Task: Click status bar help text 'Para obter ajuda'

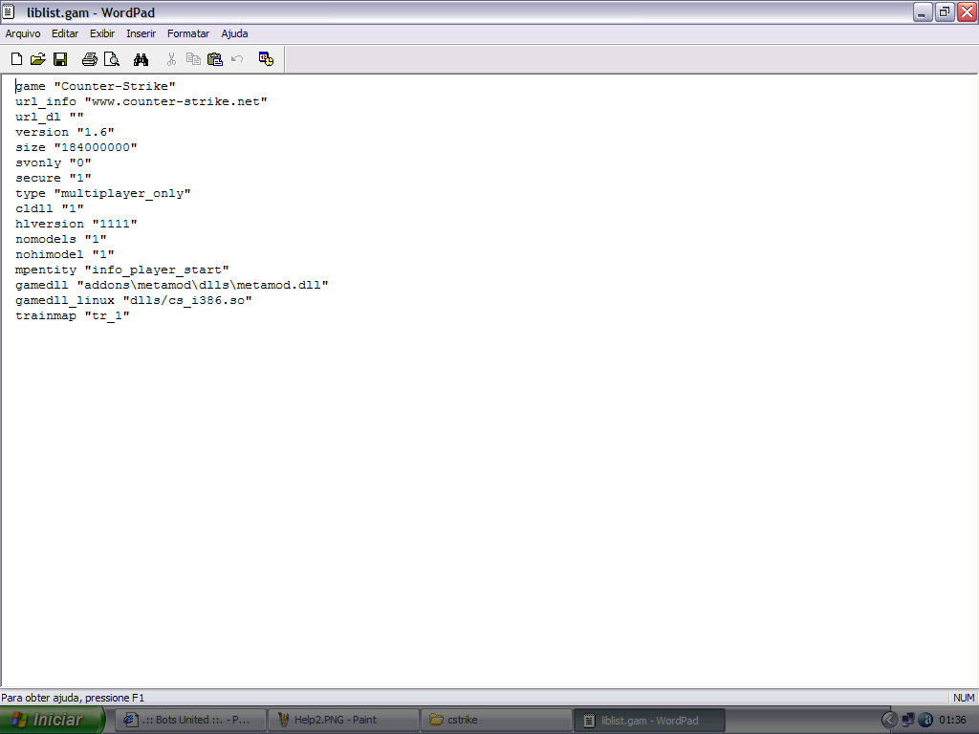Action: click(73, 698)
